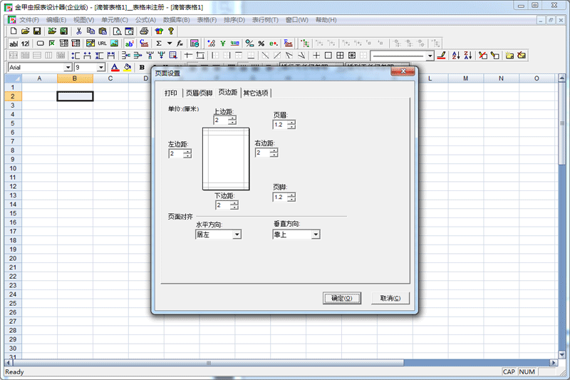Open an existing file from the toolbar
Screen dimensions: 570x380
coord(25,31)
